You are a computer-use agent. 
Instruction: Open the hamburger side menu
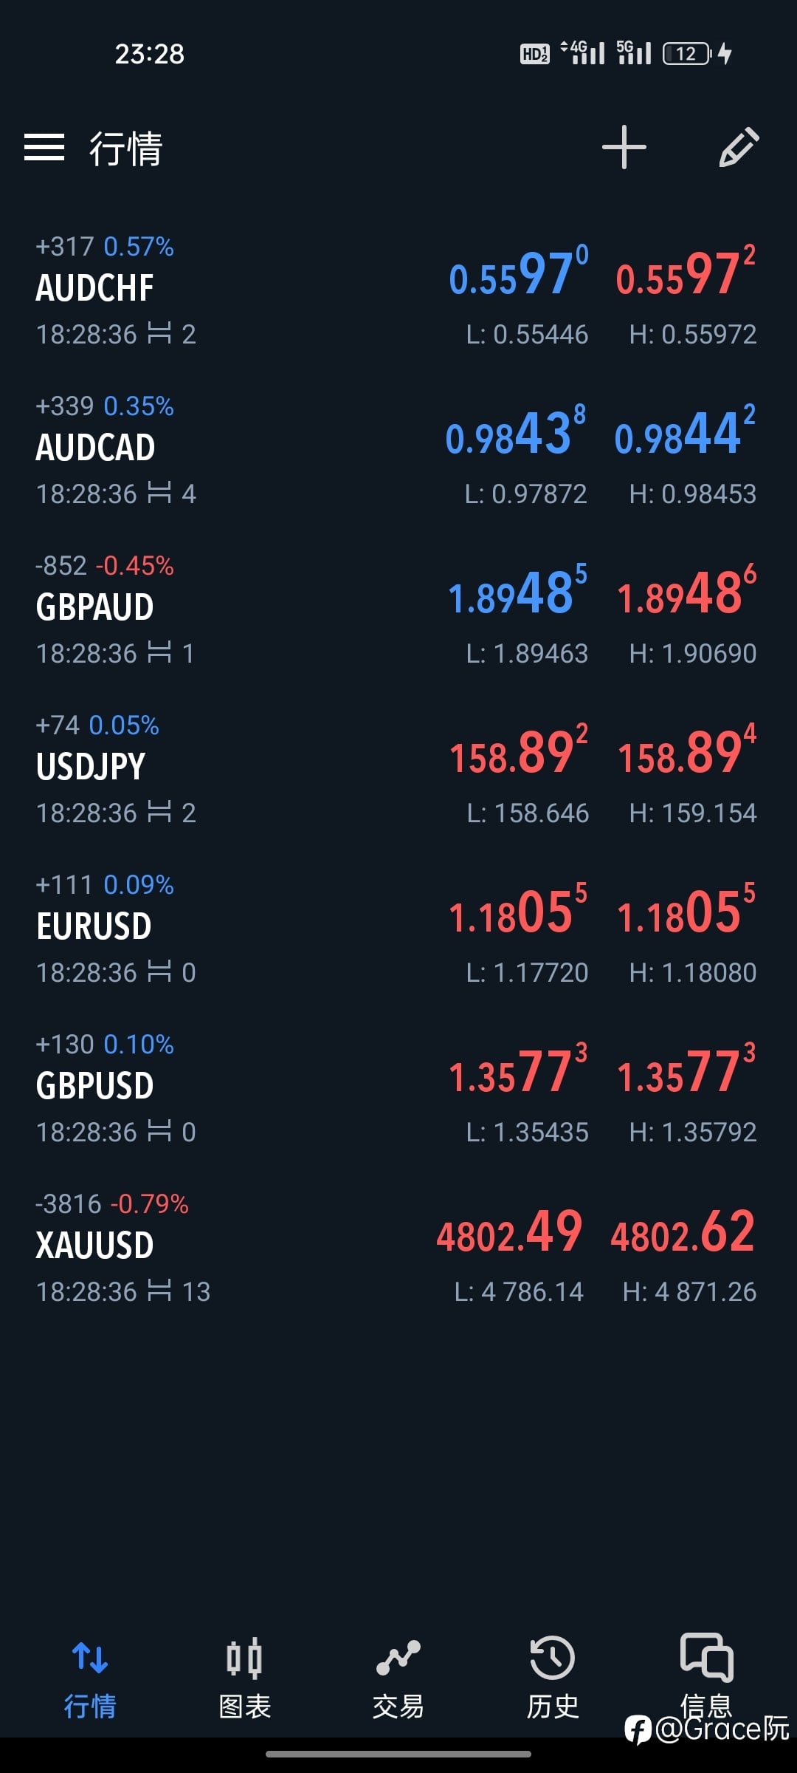point(44,147)
